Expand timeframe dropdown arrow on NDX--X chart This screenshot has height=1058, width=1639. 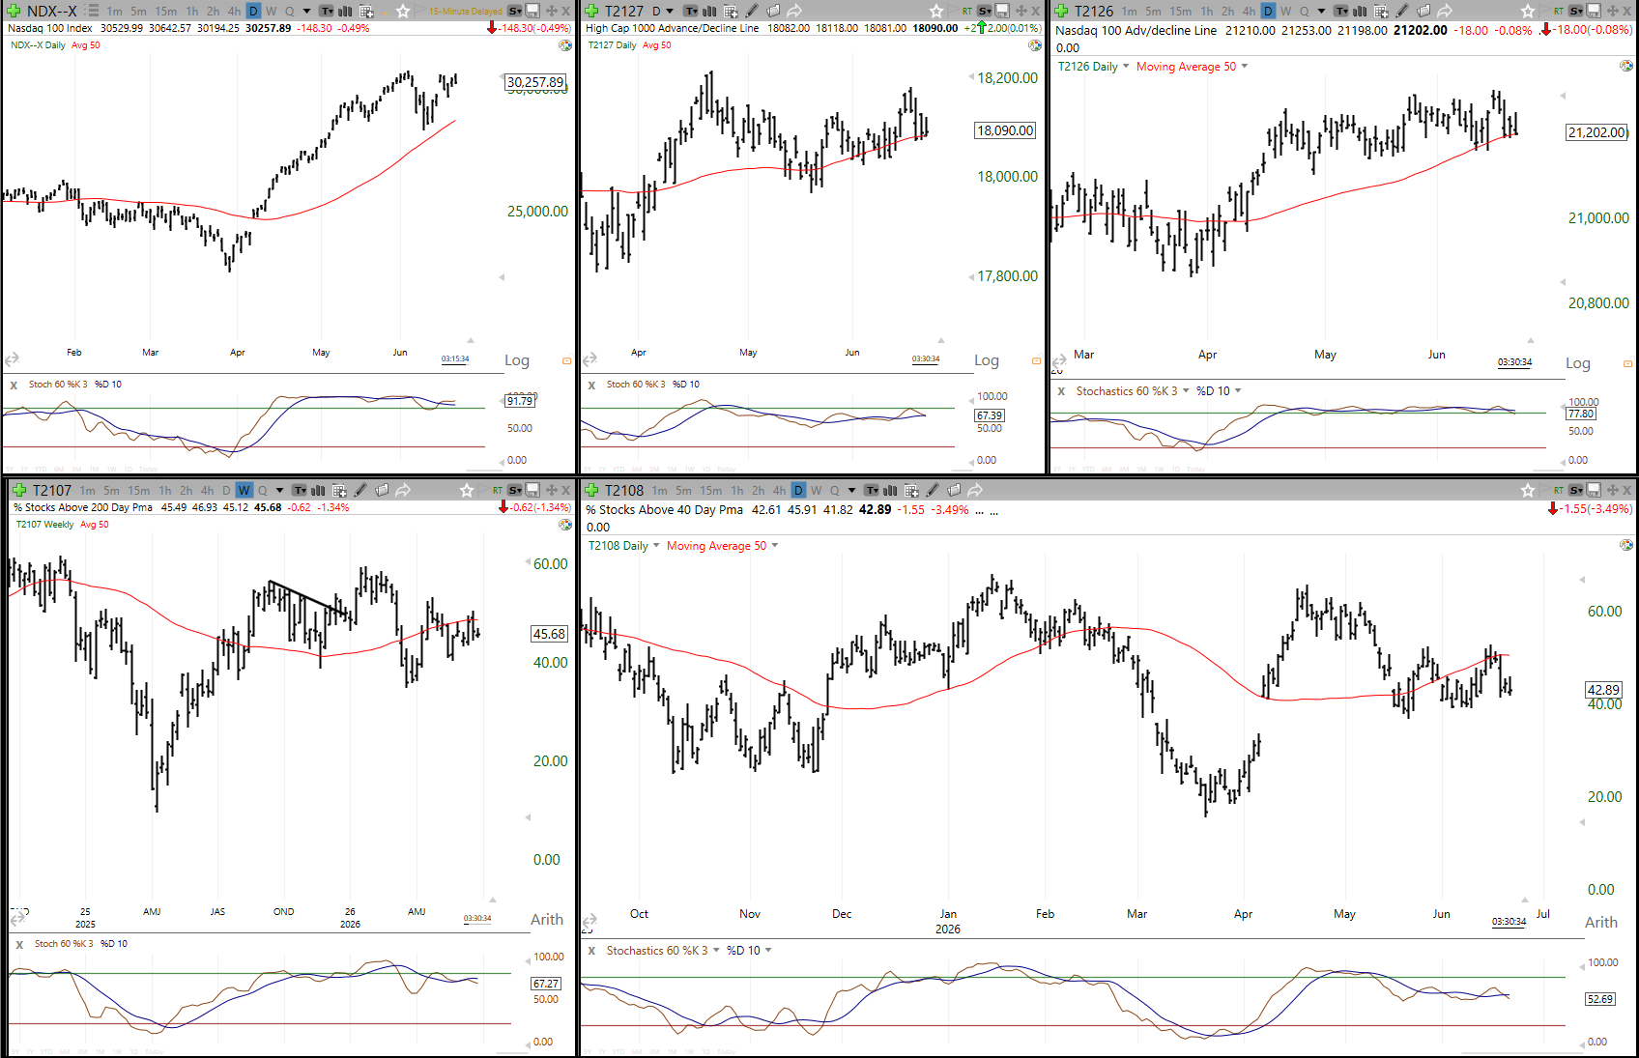pos(306,11)
